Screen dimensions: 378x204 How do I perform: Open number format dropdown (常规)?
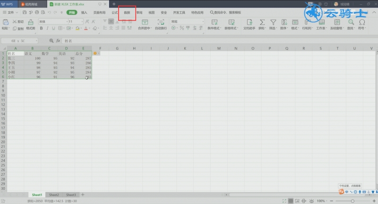coord(203,22)
